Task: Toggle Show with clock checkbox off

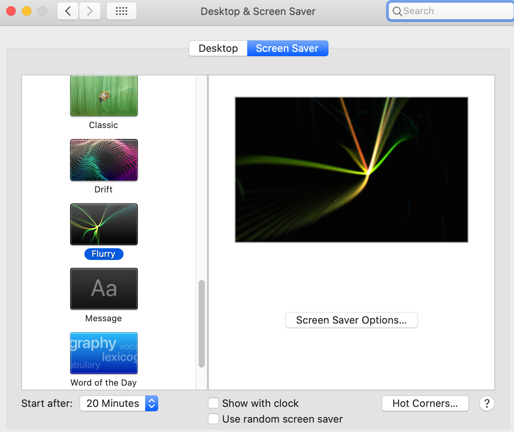Action: coord(213,403)
